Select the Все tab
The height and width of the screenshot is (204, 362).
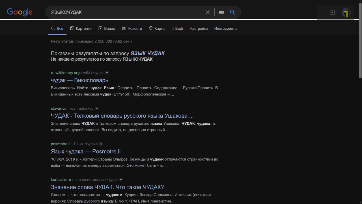click(57, 29)
